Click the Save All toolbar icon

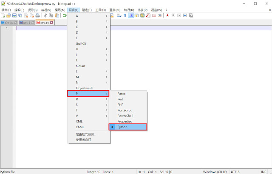(20, 15)
